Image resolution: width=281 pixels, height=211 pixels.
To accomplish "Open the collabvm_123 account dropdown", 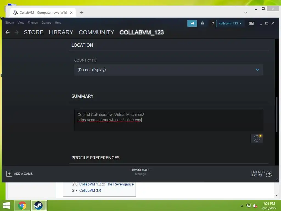I will pos(230,23).
